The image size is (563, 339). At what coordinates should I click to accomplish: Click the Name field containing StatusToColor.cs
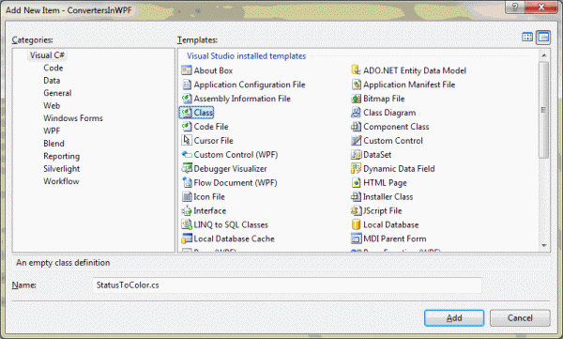[287, 285]
